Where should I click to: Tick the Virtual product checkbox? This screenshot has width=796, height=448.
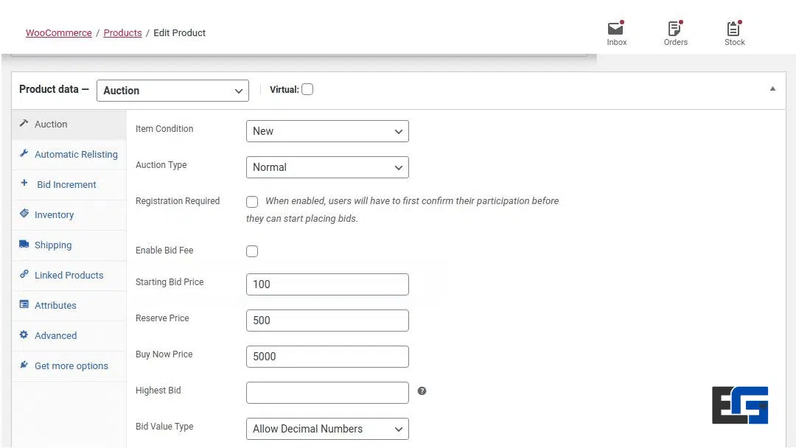(307, 89)
